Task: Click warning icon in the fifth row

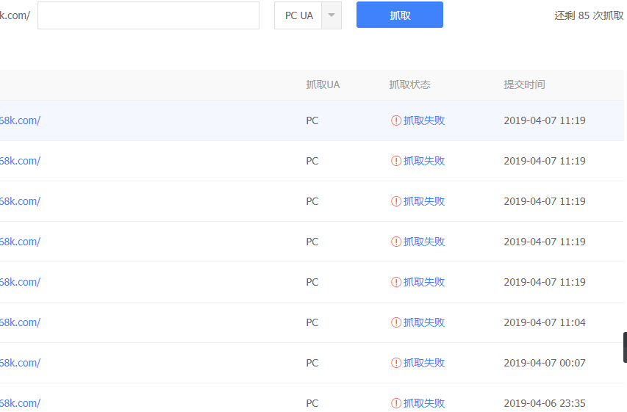Action: click(x=396, y=282)
